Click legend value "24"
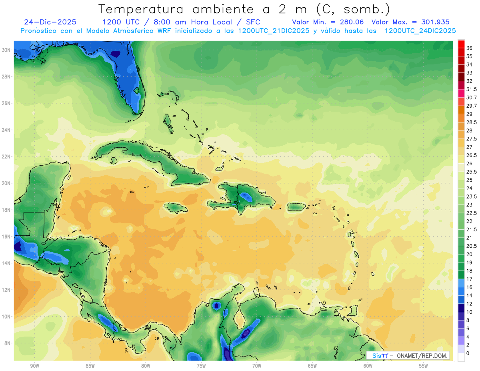 tap(470, 188)
